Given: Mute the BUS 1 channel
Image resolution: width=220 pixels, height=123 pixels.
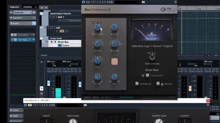Looking at the screenshot, I should 52,17.
